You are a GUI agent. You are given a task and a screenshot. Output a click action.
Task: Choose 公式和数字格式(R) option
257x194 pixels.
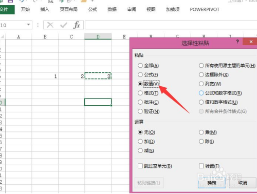[221, 93]
